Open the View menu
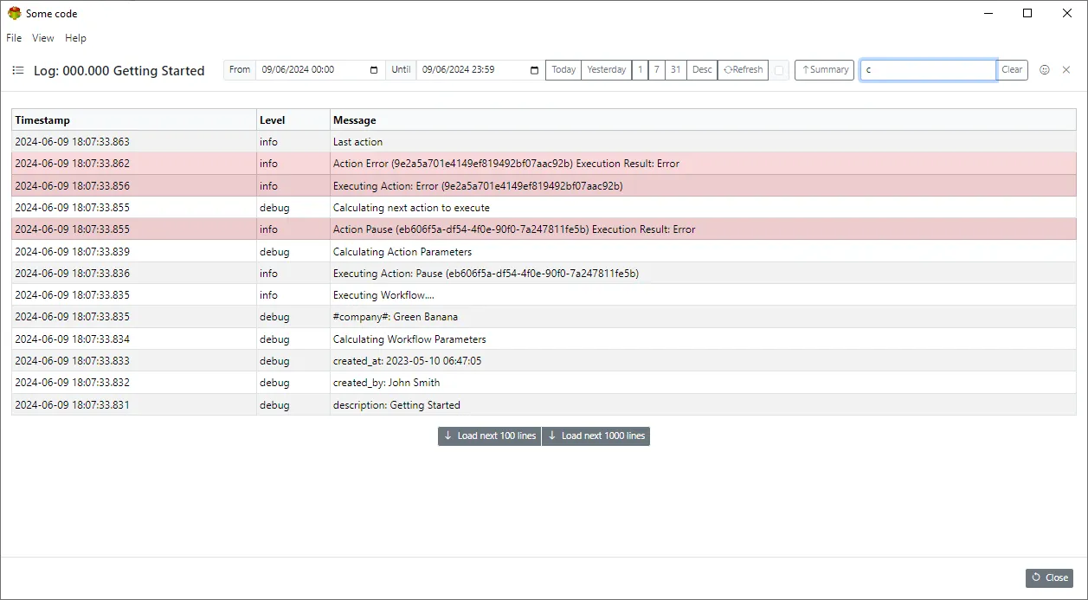1088x600 pixels. point(42,37)
